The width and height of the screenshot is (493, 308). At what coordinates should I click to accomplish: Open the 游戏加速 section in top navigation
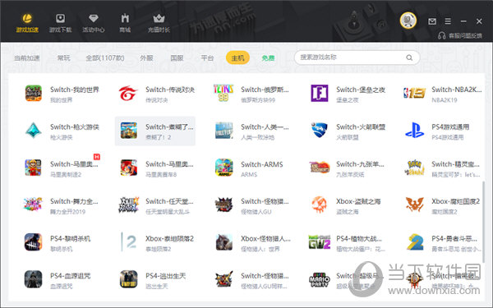(x=27, y=23)
